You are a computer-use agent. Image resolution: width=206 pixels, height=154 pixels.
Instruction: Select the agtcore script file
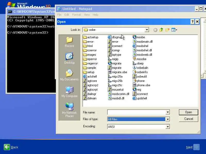(x=90, y=81)
